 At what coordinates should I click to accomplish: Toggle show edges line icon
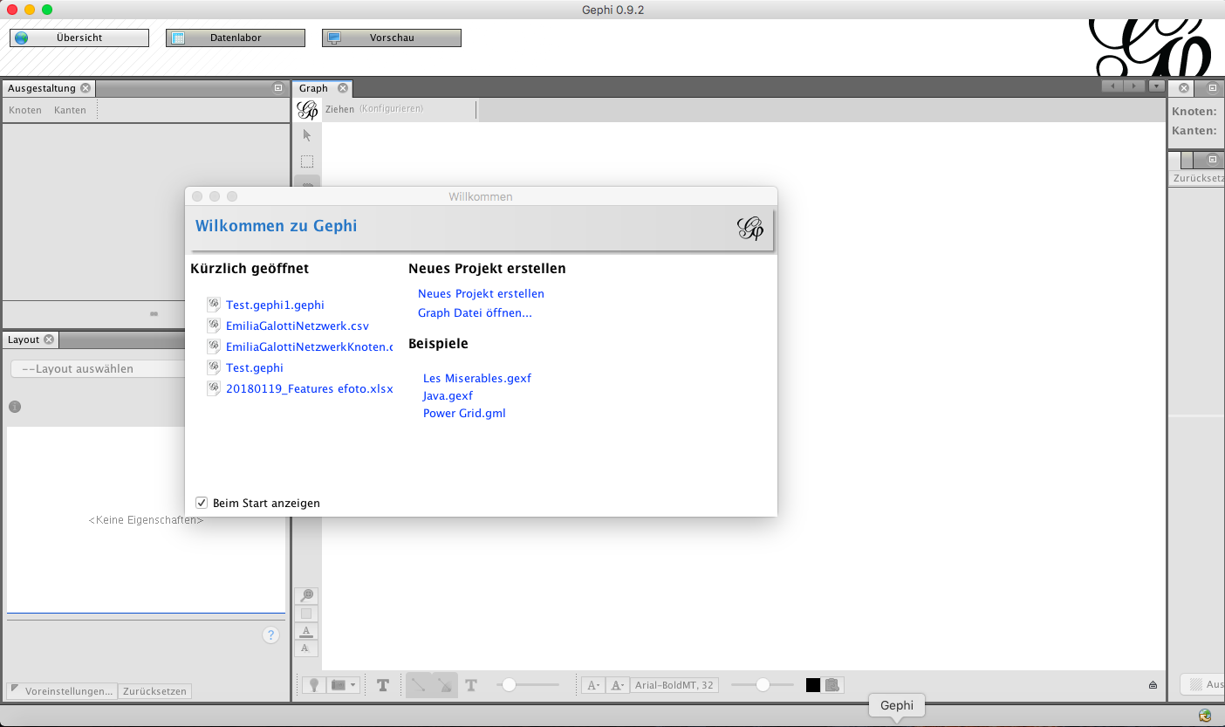tap(419, 685)
